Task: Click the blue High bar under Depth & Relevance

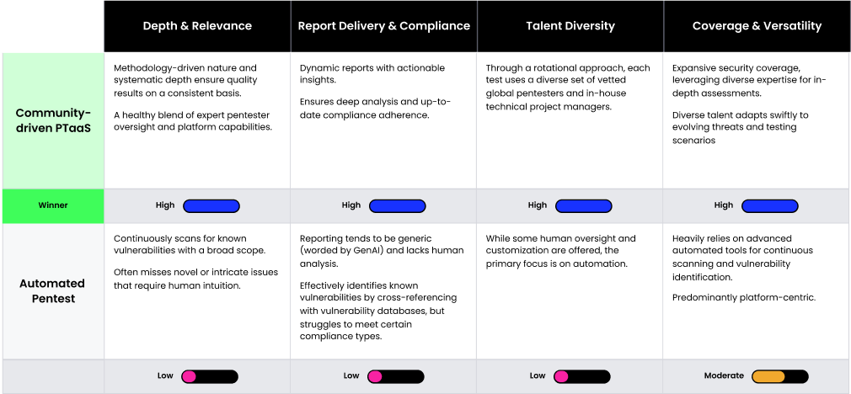Action: 211,205
